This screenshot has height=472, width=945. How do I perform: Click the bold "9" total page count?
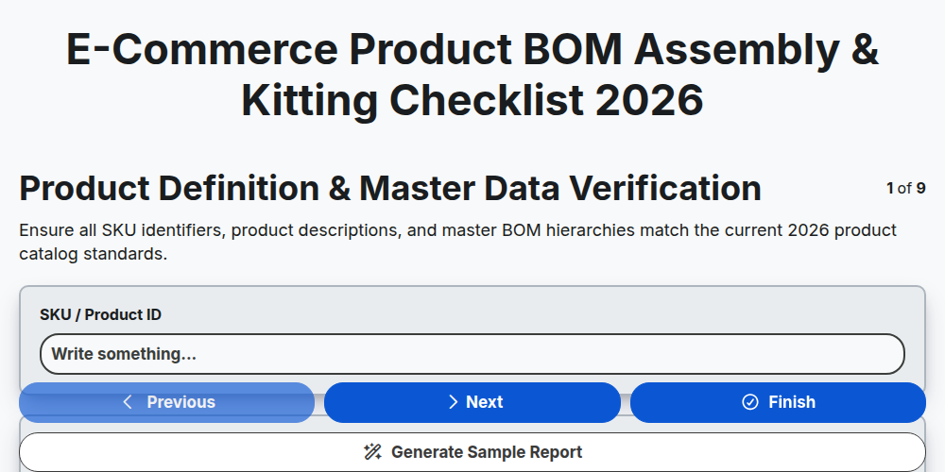pyautogui.click(x=920, y=189)
